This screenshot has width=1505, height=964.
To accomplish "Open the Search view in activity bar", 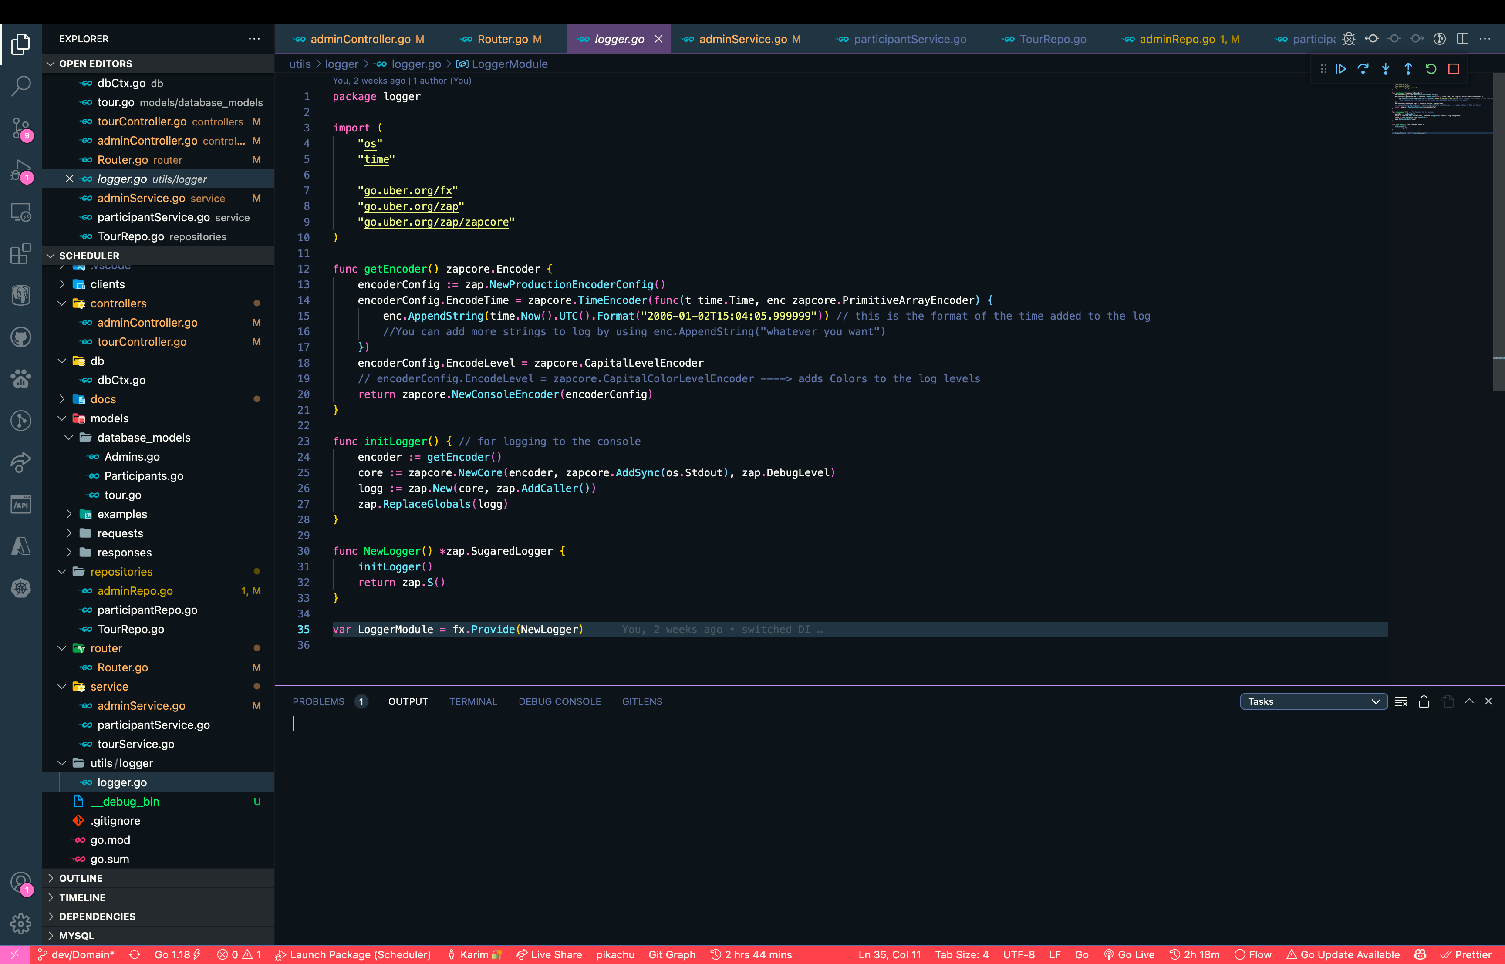I will (x=20, y=86).
